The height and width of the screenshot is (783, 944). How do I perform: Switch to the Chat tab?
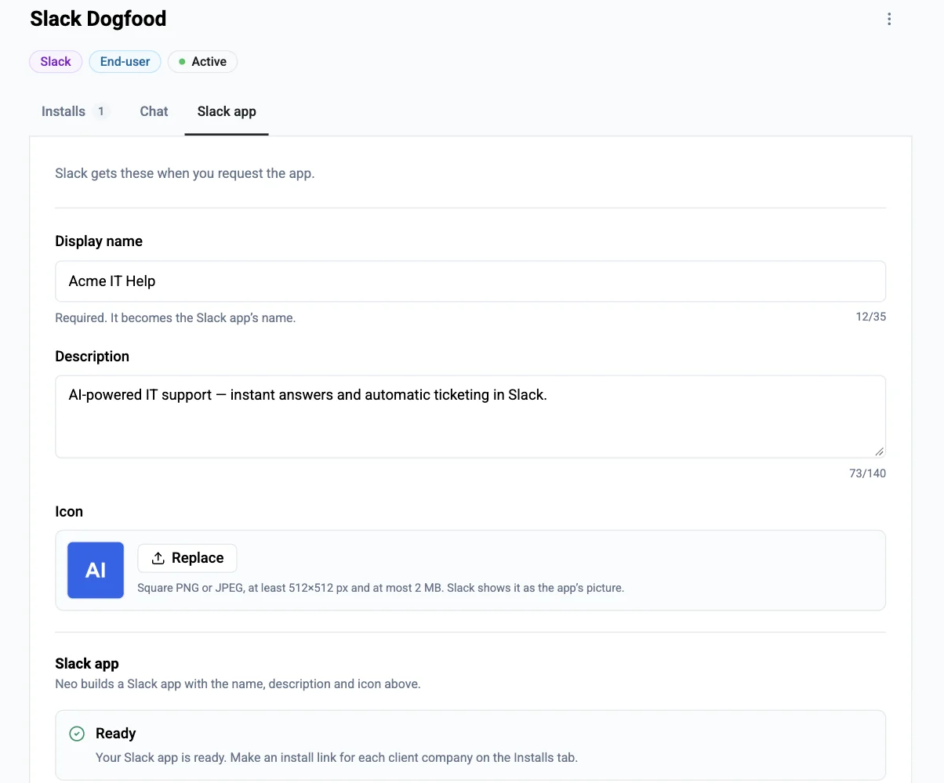[x=154, y=111]
